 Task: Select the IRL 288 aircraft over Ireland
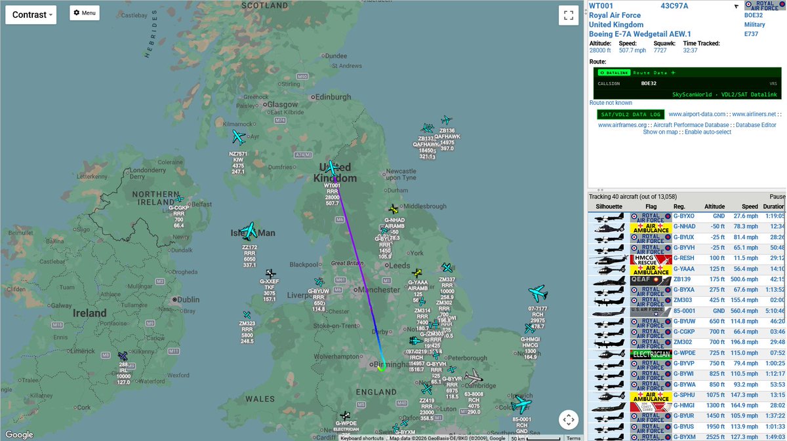(x=123, y=356)
